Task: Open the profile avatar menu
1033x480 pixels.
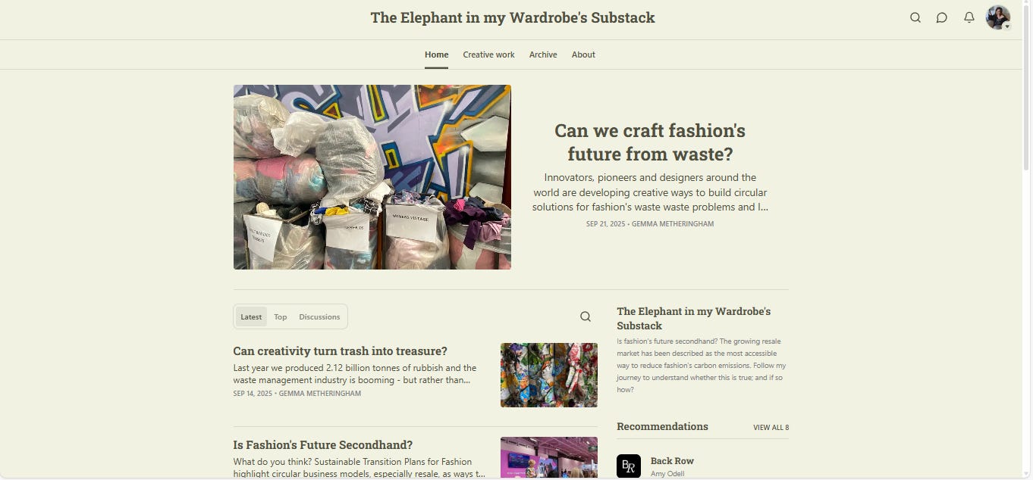Action: click(997, 17)
